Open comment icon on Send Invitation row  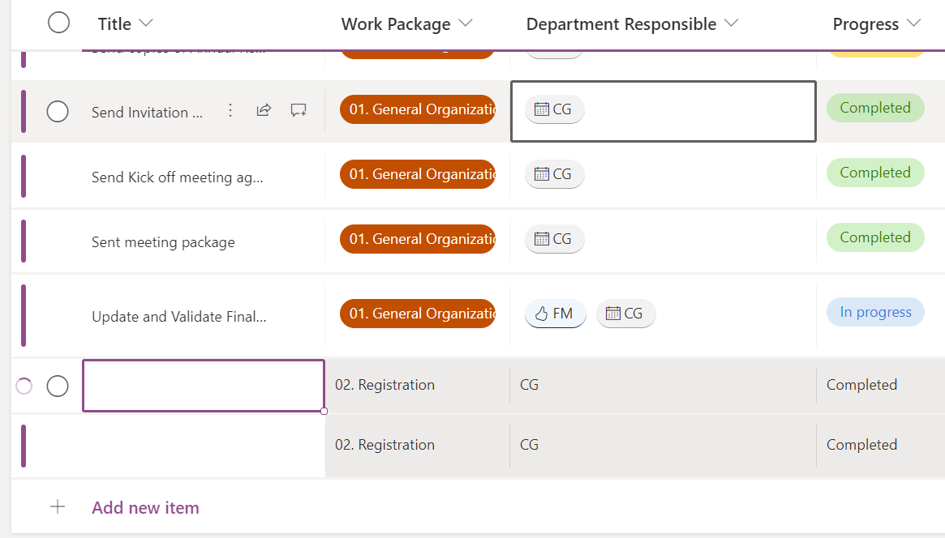[299, 110]
